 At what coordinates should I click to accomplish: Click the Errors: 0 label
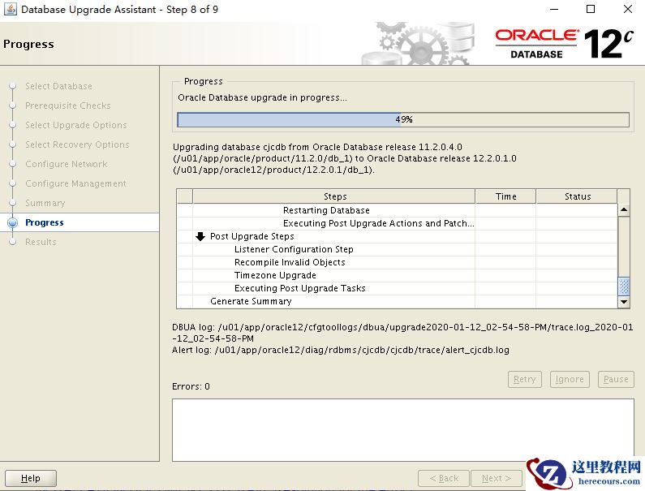[x=191, y=386]
